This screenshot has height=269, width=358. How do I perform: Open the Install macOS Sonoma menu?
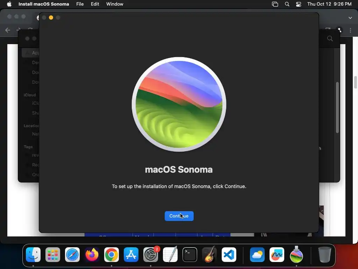click(x=44, y=4)
